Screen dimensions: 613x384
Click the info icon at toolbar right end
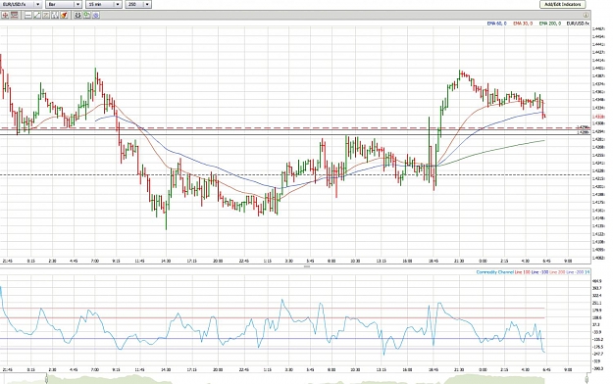pos(586,16)
